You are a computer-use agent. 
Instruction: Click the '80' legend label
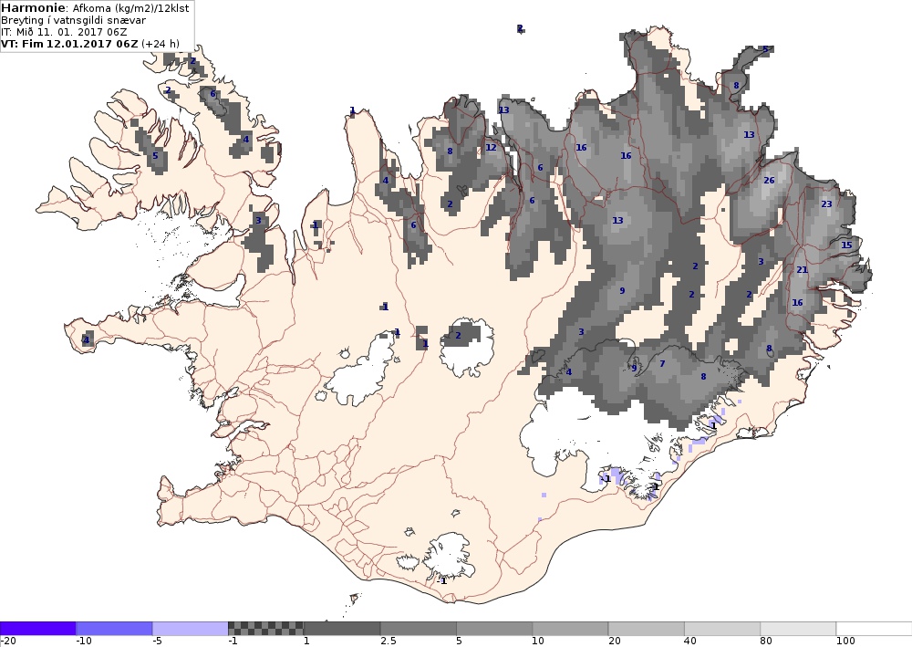tap(767, 642)
